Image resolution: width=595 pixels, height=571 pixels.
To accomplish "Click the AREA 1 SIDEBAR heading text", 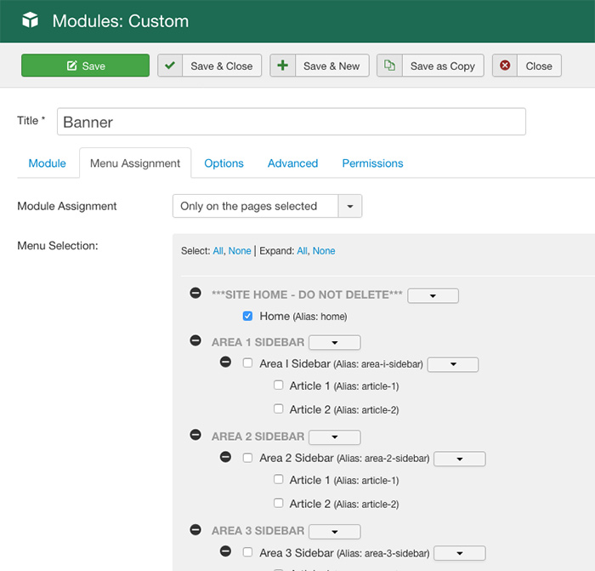I will click(x=258, y=342).
